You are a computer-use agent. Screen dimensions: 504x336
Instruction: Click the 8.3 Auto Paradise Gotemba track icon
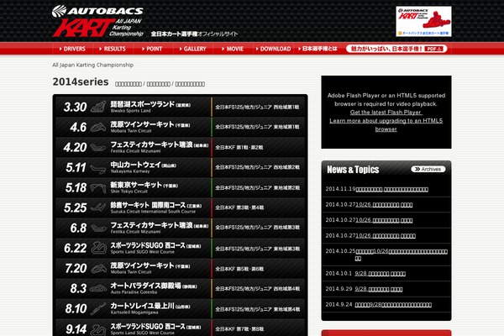[98, 288]
